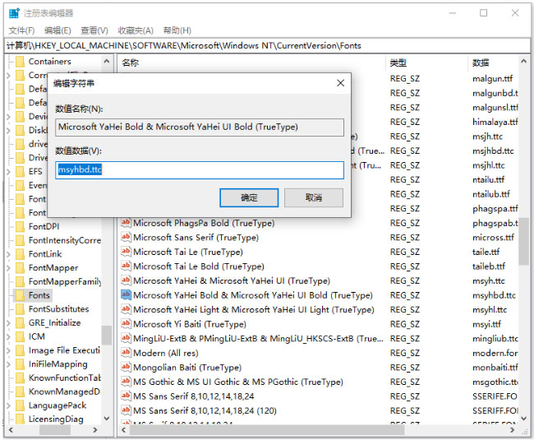Click selected icon of Microsoft YaHei Bold entry

coord(126,294)
